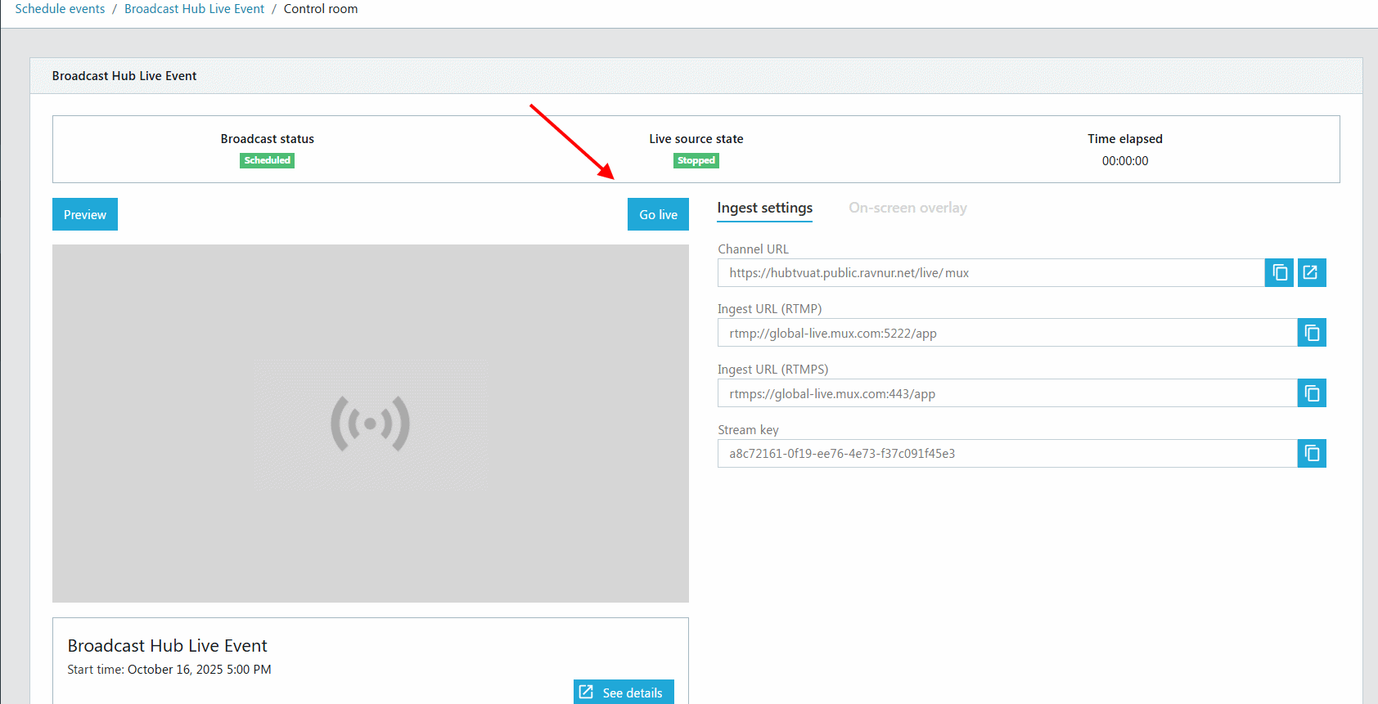This screenshot has width=1378, height=704.
Task: Click the Stream key field
Action: [x=1007, y=454]
